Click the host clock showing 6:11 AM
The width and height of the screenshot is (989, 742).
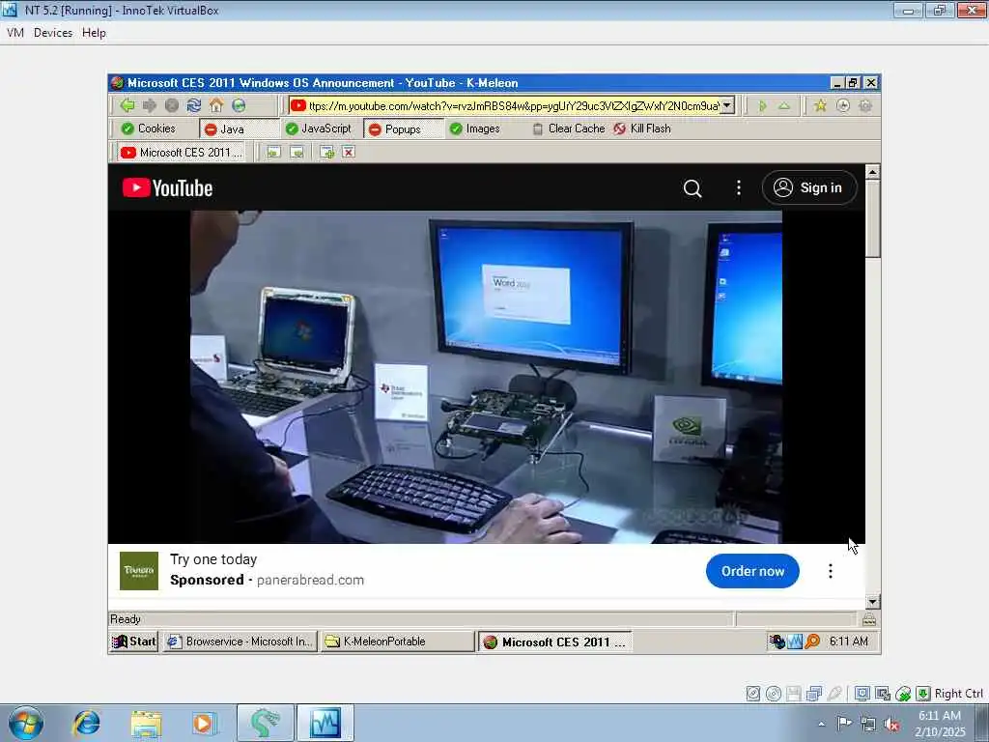pos(940,724)
